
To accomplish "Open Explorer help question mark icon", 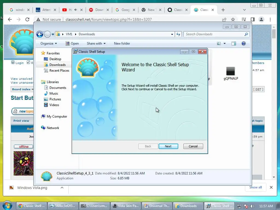I will coord(244,43).
